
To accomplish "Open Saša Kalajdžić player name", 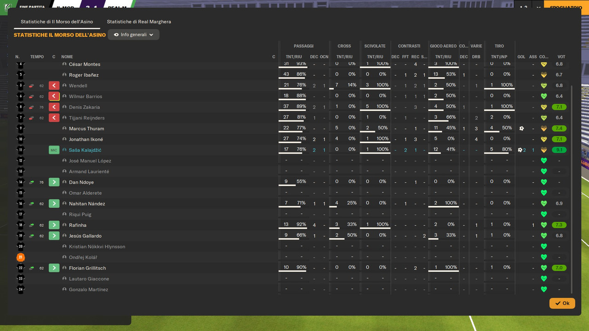I will [x=85, y=150].
